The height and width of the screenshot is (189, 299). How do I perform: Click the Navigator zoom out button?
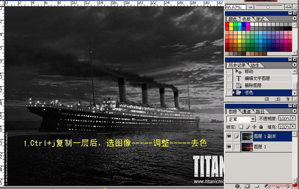coord(250,7)
